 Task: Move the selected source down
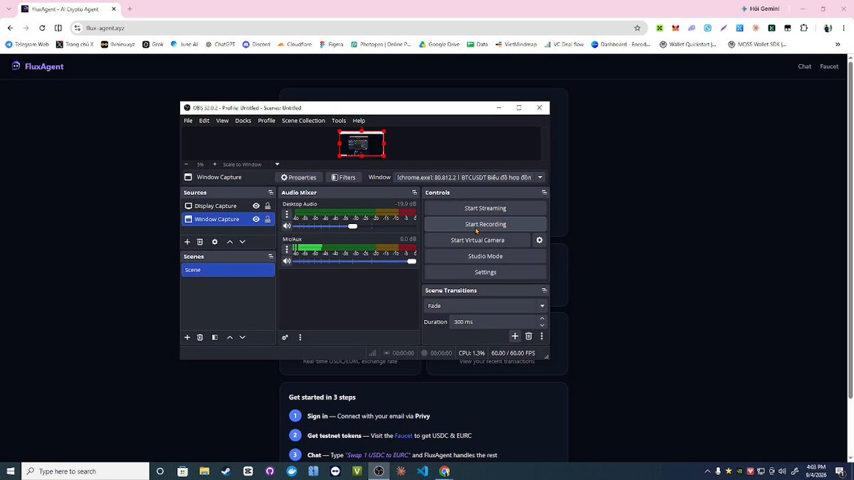click(243, 242)
